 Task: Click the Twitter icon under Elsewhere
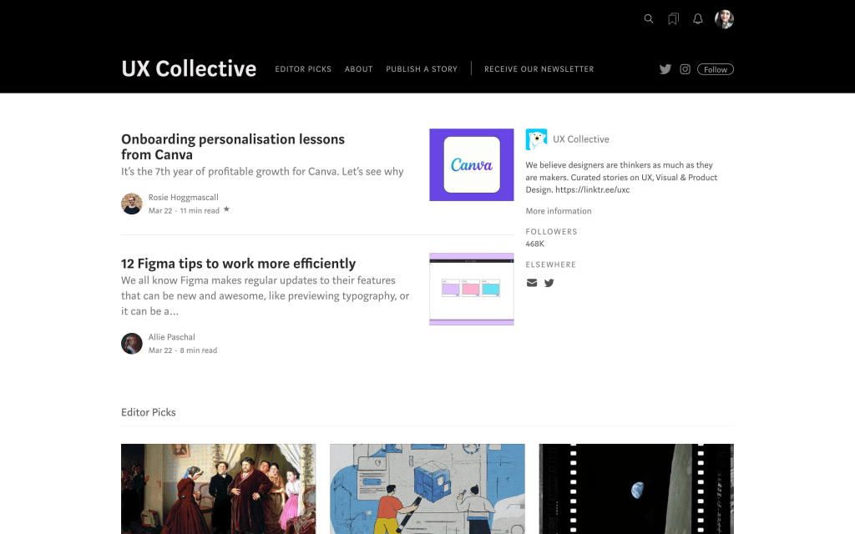[549, 283]
